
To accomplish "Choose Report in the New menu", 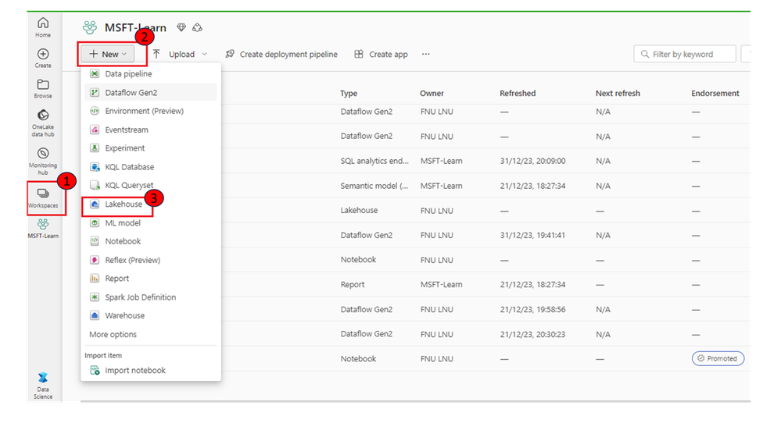I will [x=151, y=279].
